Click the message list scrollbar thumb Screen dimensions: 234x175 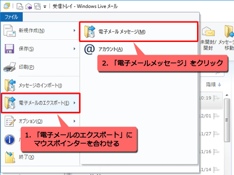(x=227, y=120)
